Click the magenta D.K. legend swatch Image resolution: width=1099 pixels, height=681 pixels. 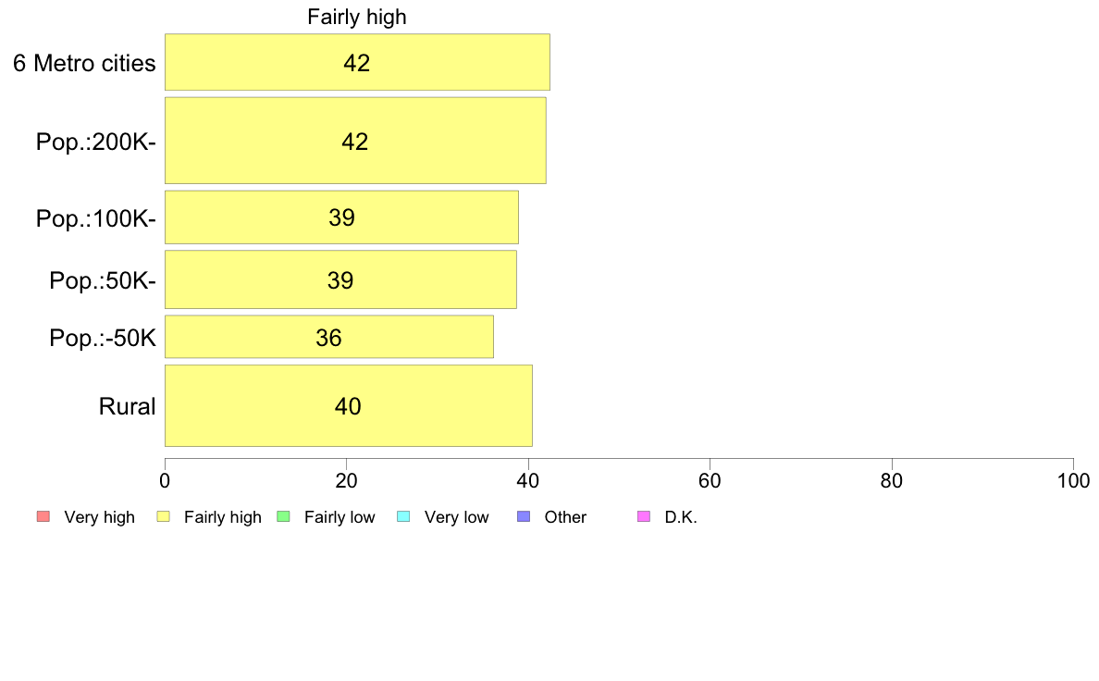point(644,517)
